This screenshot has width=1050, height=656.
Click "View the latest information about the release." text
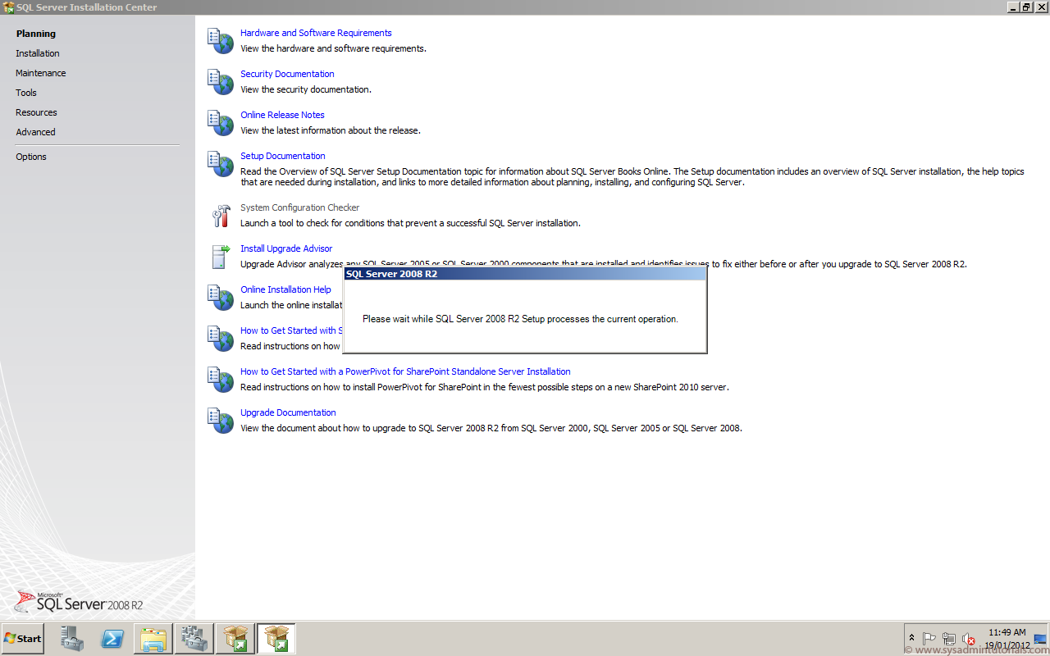click(x=330, y=130)
